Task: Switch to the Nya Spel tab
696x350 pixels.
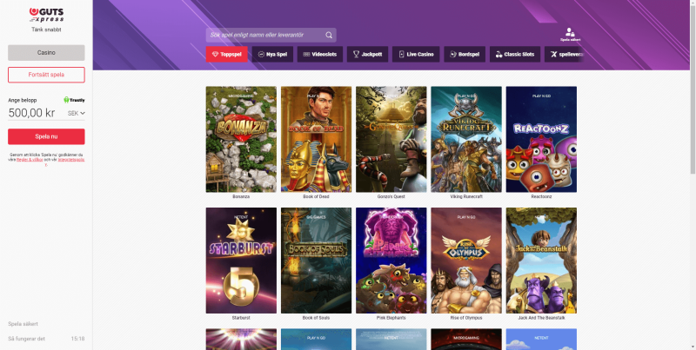Action: point(273,54)
